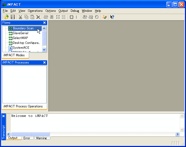This screenshot has width=186, height=147.
Task: Select the Desktop Configuration flow
Action: 26,43
